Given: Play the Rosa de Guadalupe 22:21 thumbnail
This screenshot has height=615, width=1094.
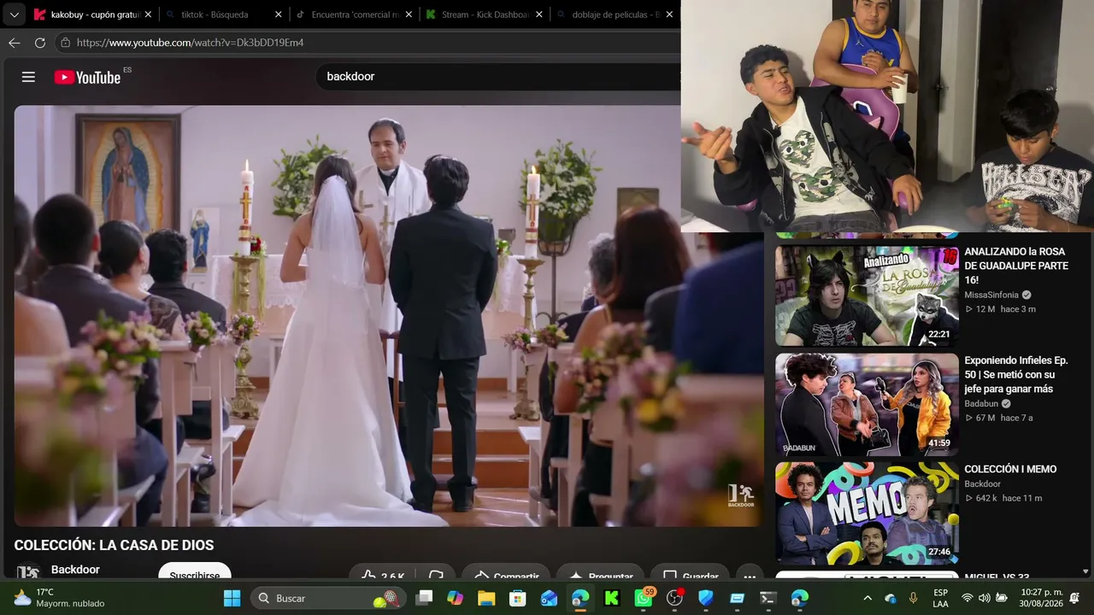Looking at the screenshot, I should click(867, 296).
